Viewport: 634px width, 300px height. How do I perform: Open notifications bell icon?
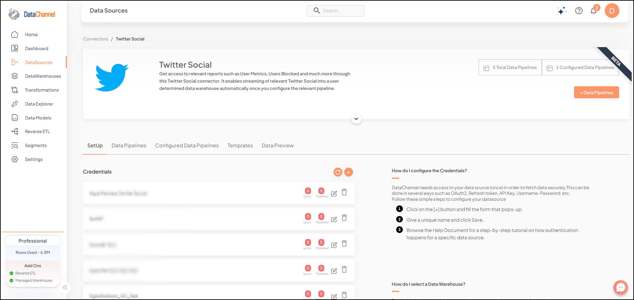[x=594, y=11]
